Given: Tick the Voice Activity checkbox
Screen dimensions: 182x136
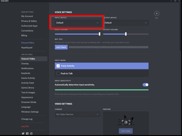Looking at the screenshot, I should (58, 66).
